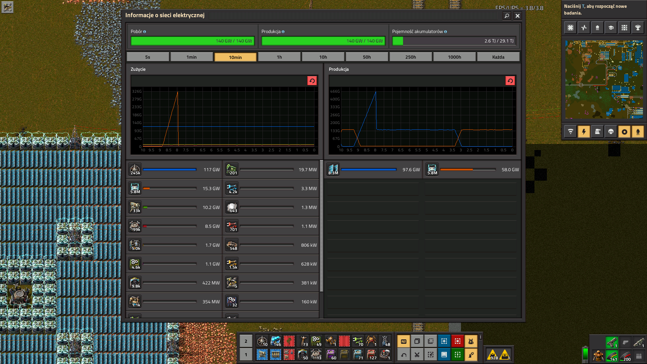
Task: Open the technology research (graduation cap) button
Action: point(611,28)
